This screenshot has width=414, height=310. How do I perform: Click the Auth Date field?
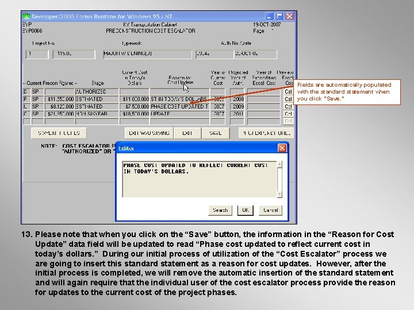point(255,54)
